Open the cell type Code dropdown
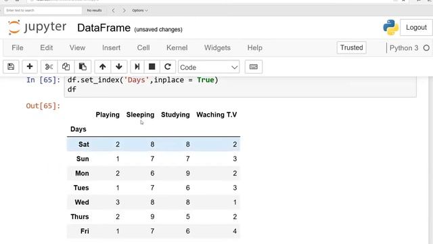 tap(209, 67)
